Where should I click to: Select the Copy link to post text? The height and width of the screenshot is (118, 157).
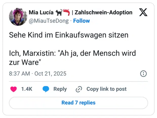pyautogui.click(x=106, y=89)
